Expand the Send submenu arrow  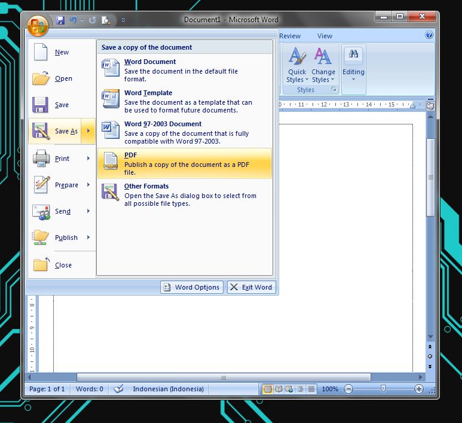point(88,211)
